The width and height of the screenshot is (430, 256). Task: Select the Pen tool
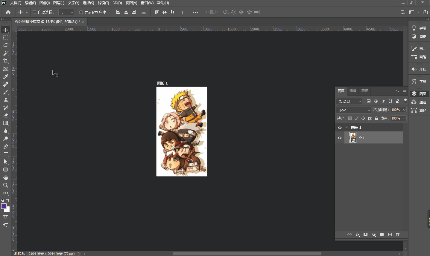pos(6,146)
